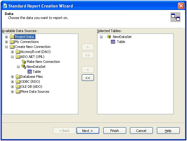Collapse the Create New Connection node

tap(7, 47)
